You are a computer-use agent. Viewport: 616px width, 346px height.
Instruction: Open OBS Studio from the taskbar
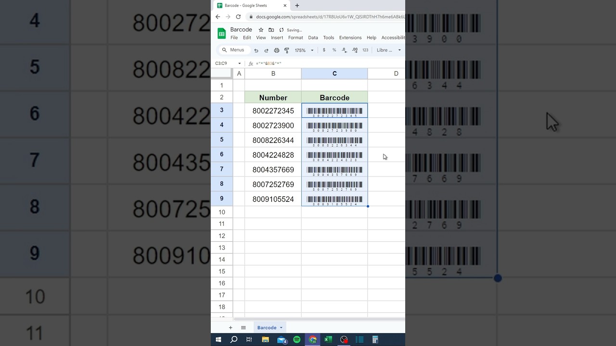[344, 339]
